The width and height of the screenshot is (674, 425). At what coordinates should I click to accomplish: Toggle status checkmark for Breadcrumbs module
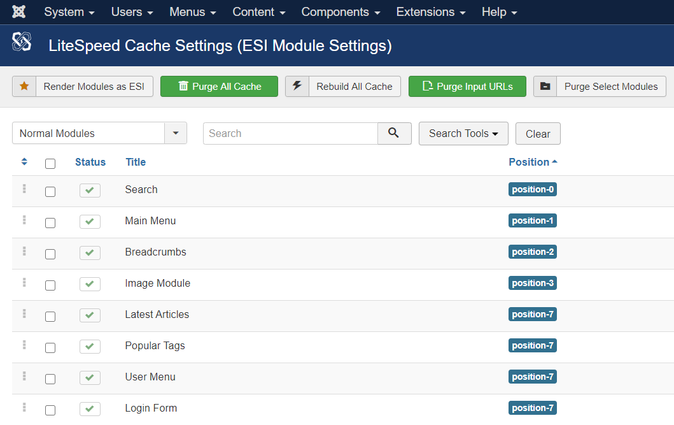(x=90, y=252)
